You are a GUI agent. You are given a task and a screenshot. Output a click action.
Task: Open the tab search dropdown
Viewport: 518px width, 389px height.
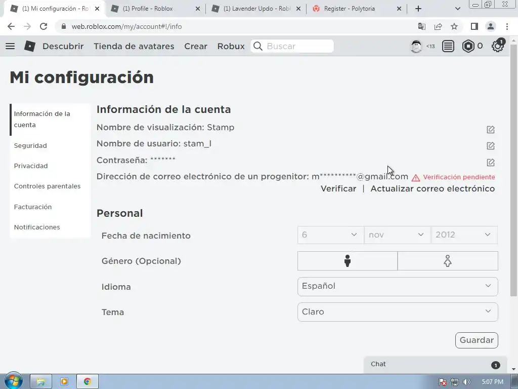coord(457,9)
